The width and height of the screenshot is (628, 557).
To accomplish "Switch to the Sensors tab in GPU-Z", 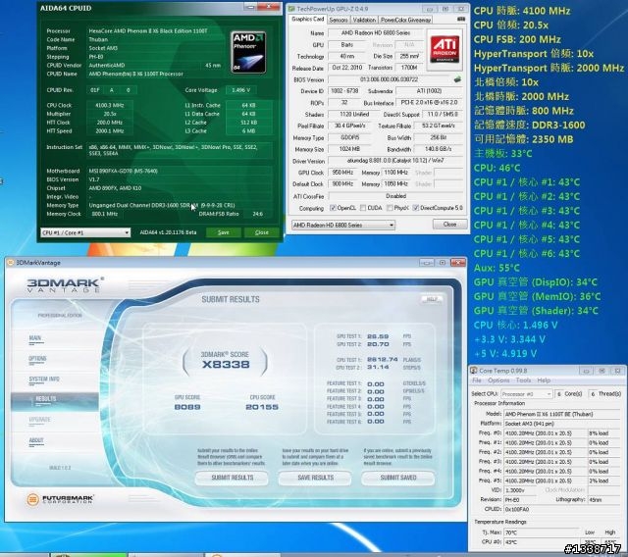I will [339, 20].
